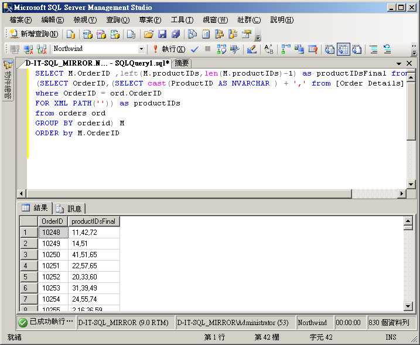The width and height of the screenshot is (420, 345).
Task: Toggle Include Actual Execution Plan
Action: [285, 49]
